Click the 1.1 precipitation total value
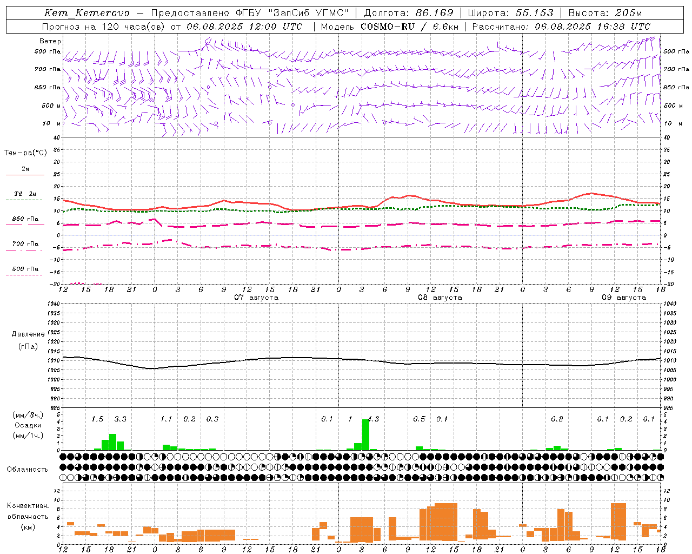The image size is (692, 554). click(x=166, y=419)
